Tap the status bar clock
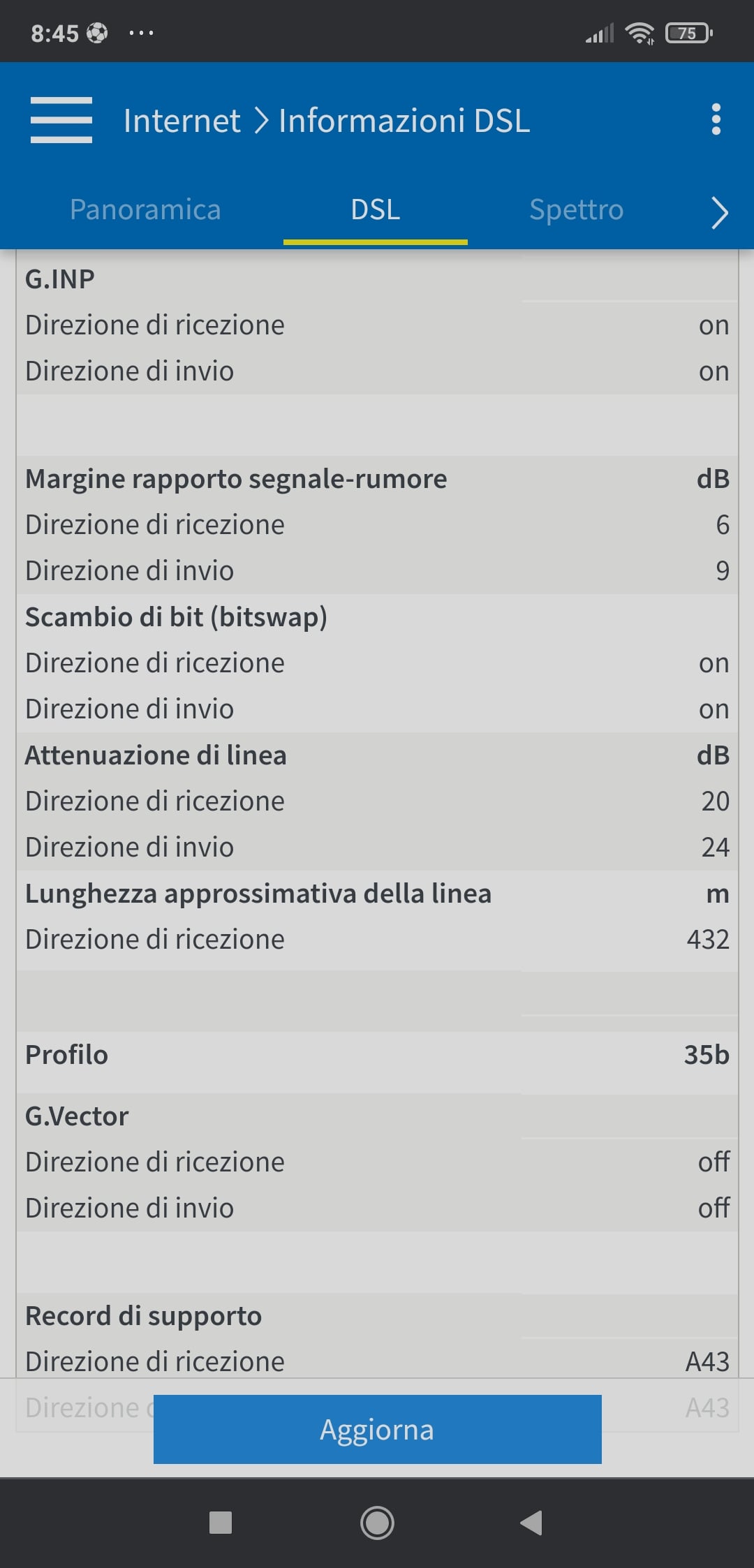The image size is (754, 1568). [54, 33]
